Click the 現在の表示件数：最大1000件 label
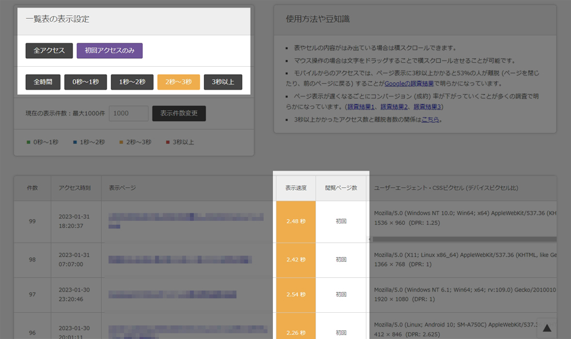Viewport: 571px width, 339px height. click(65, 113)
